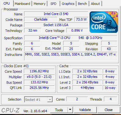
Task: Click the Intel Core i3 logo badge
Action: tap(104, 22)
